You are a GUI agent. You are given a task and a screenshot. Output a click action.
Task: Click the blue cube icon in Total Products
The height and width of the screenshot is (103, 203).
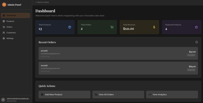pyautogui.click(x=70, y=27)
